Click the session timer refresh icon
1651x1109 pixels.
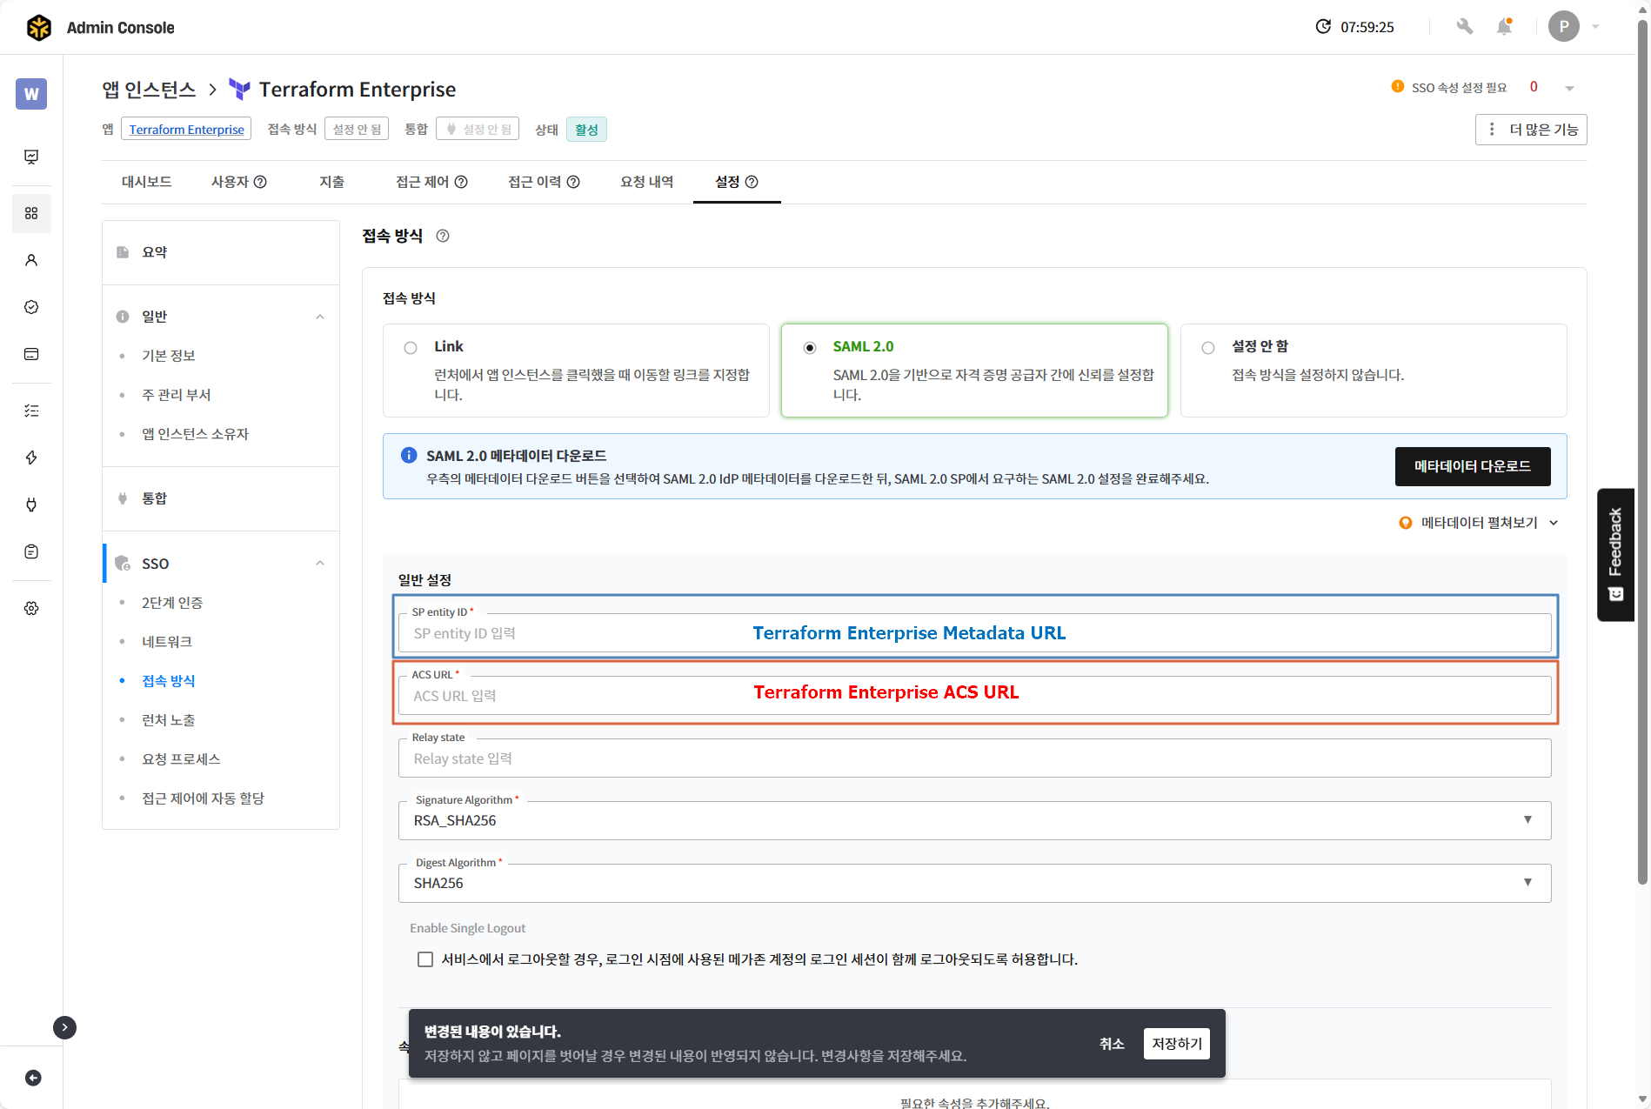pos(1323,27)
